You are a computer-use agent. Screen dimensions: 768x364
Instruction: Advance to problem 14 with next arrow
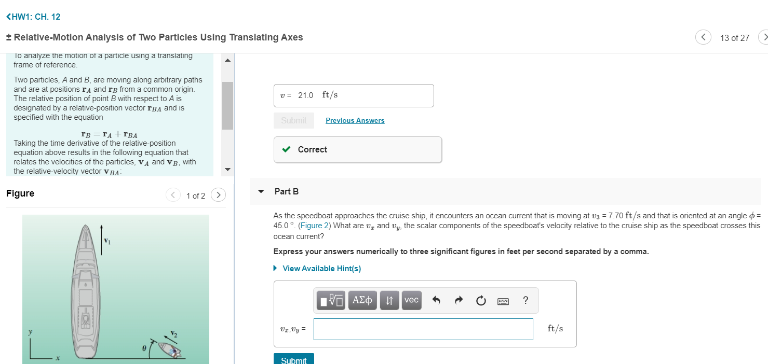tap(764, 37)
